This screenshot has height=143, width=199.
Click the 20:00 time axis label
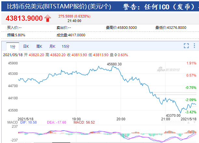[121, 119]
